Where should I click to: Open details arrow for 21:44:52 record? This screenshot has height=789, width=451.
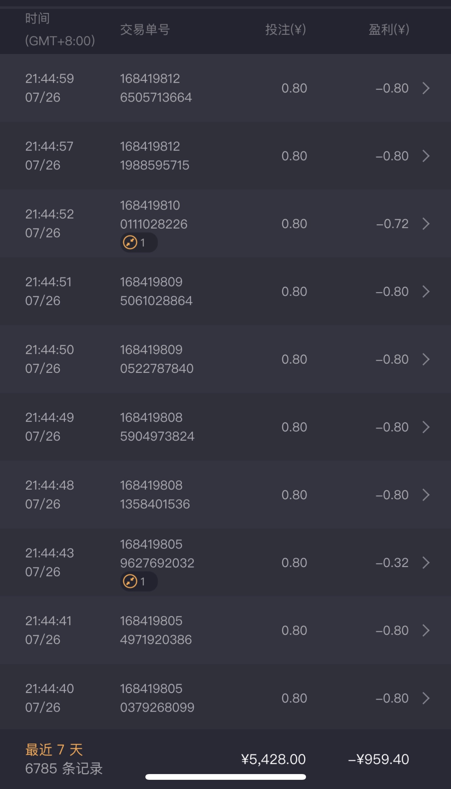pyautogui.click(x=426, y=224)
